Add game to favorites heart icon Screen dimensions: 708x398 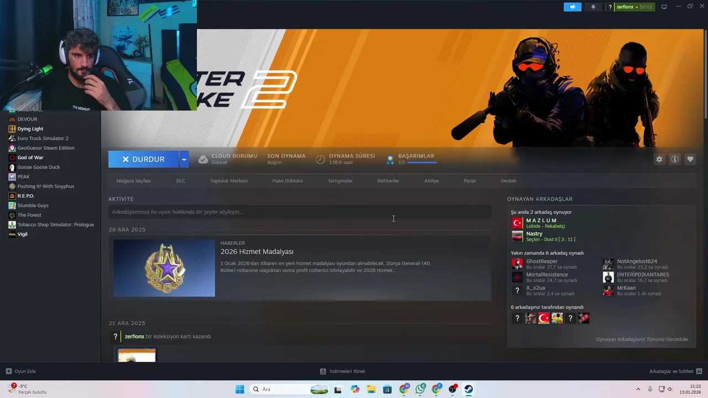pyautogui.click(x=690, y=159)
